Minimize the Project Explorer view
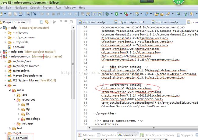 tap(66, 21)
